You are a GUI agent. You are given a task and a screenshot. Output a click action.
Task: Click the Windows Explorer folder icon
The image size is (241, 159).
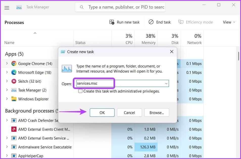(x=14, y=99)
